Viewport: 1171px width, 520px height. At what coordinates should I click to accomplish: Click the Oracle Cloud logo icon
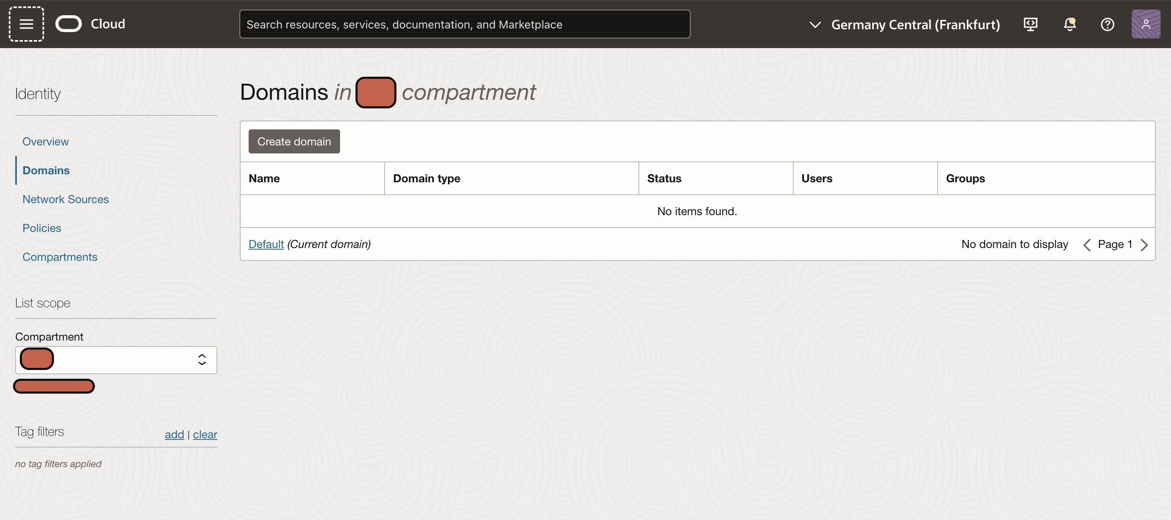(x=68, y=23)
